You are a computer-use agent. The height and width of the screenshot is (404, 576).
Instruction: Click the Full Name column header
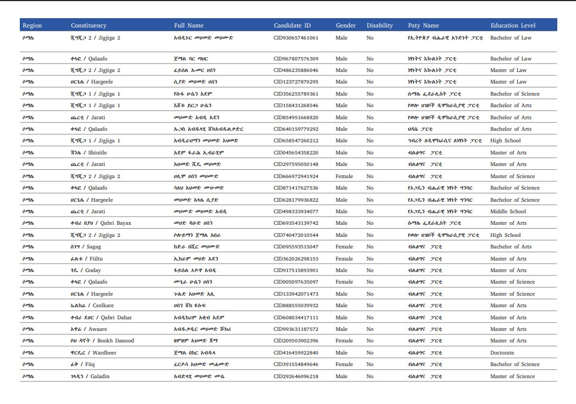pyautogui.click(x=189, y=25)
